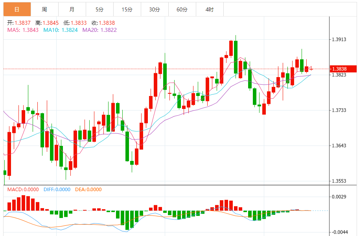Click the 1.3553 price axis label
This screenshot has height=236, width=359.
tap(339, 181)
